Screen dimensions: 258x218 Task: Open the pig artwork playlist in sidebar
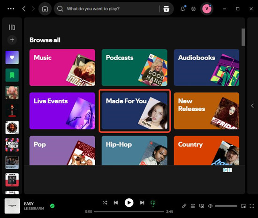pos(12,92)
